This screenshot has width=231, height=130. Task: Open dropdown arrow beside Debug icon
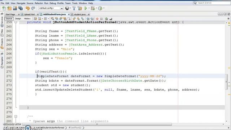coord(96,8)
